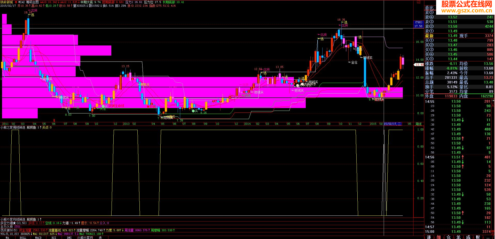Click the 19.18 high price label

tap(28, 12)
